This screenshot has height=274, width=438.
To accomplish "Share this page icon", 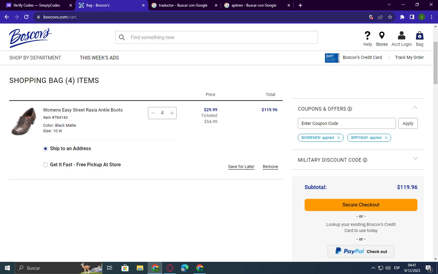I will (x=380, y=17).
